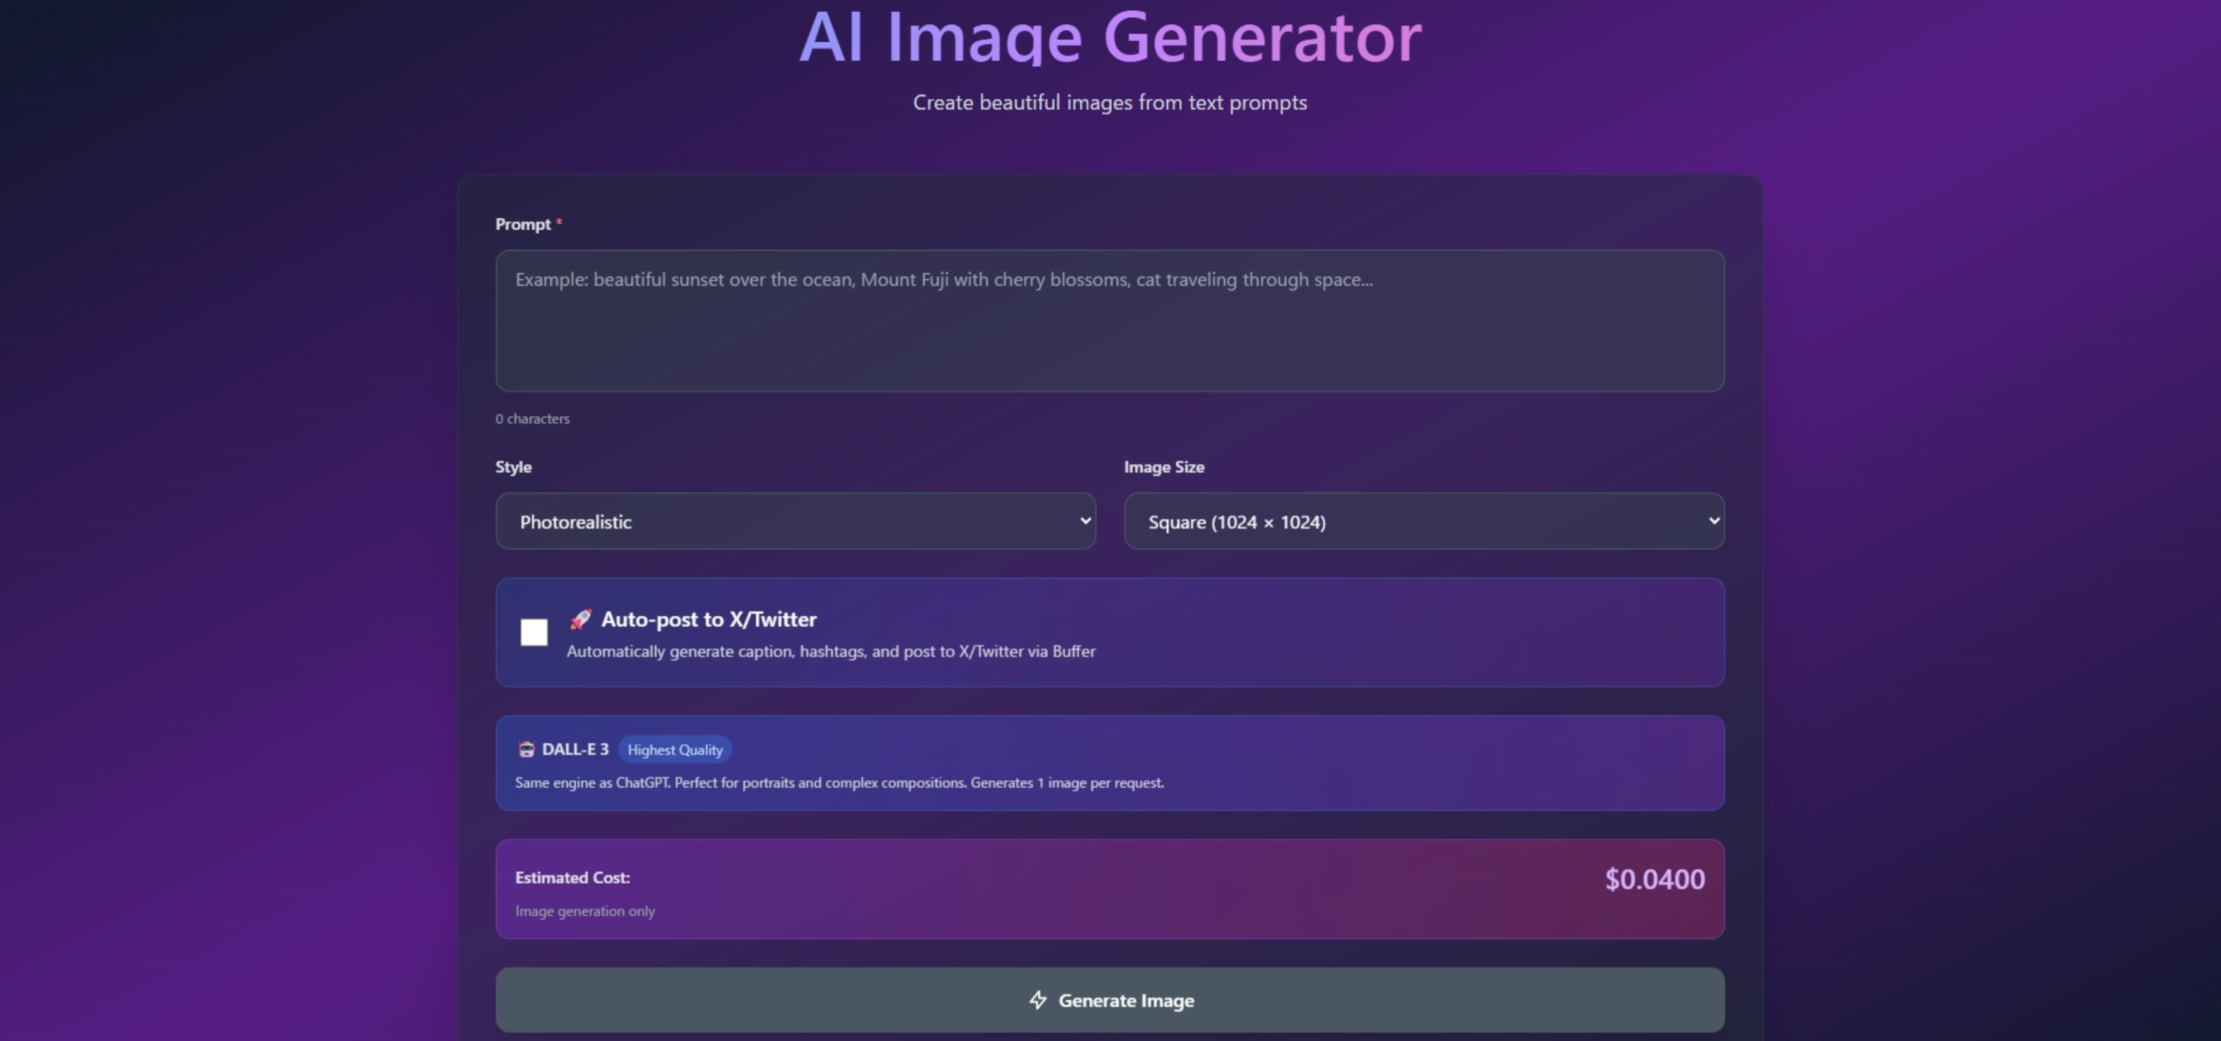Toggle the auto-post checkbox off
Image resolution: width=2221 pixels, height=1041 pixels.
click(x=534, y=633)
